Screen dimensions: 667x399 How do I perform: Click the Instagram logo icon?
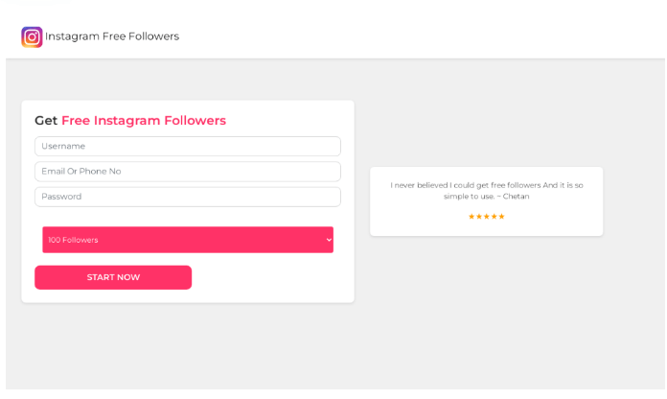point(32,36)
